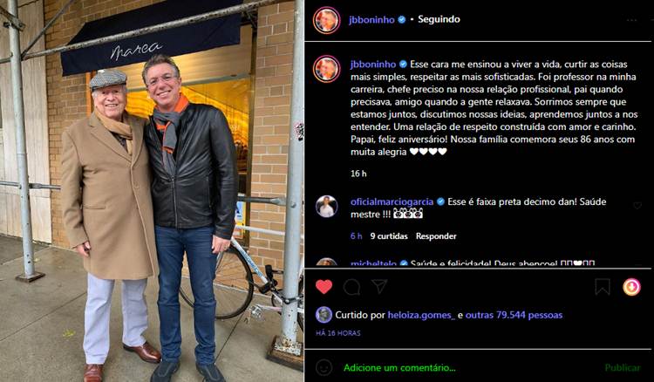Viewport: 654px width, 382px height.
Task: Save post with bookmark icon
Action: [x=603, y=287]
